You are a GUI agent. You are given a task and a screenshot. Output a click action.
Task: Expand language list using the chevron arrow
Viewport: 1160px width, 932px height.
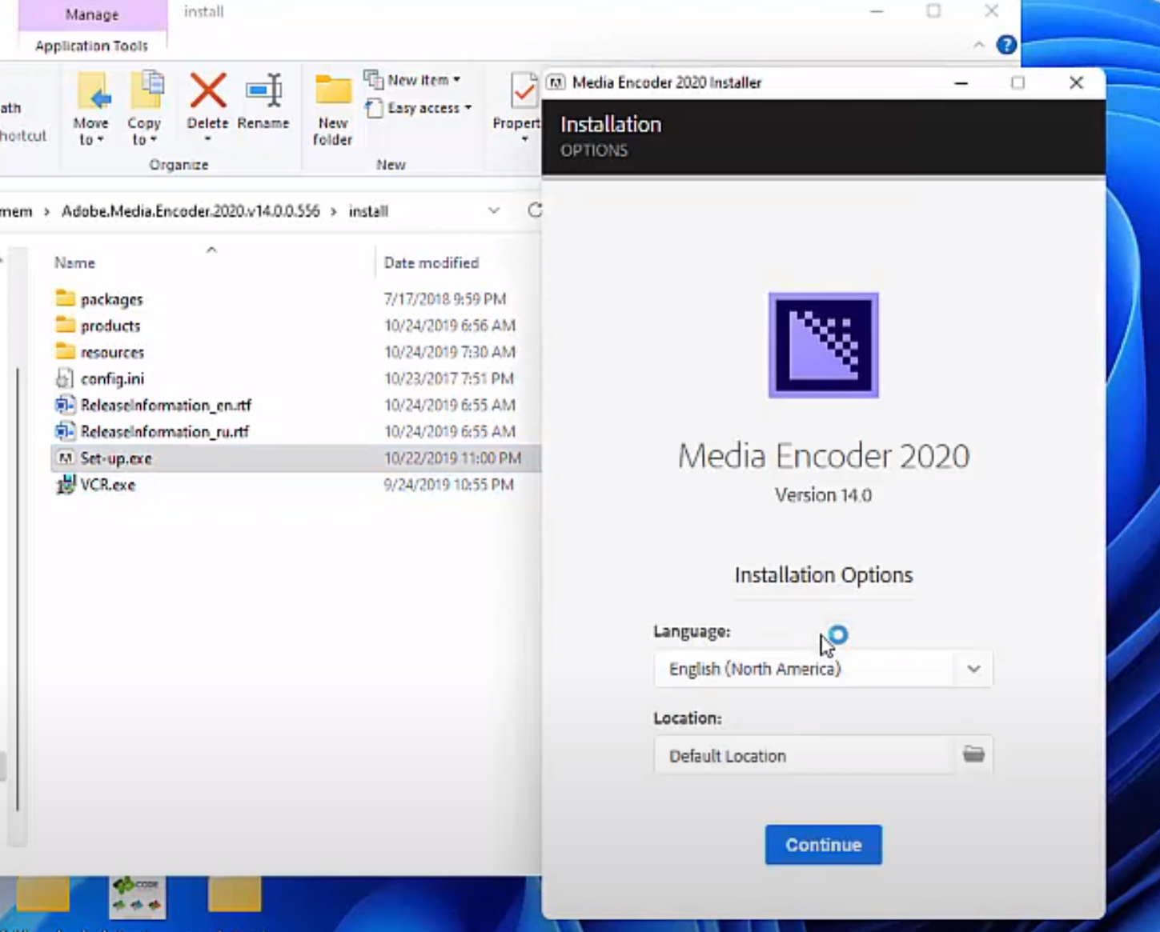[x=973, y=669]
